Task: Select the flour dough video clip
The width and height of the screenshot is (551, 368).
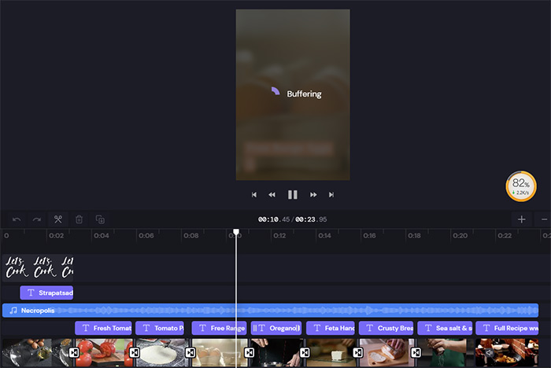Action: click(x=162, y=352)
